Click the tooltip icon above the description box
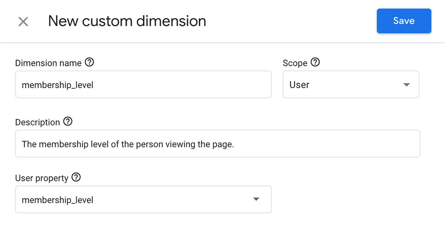Image resolution: width=445 pixels, height=228 pixels. [x=67, y=122]
